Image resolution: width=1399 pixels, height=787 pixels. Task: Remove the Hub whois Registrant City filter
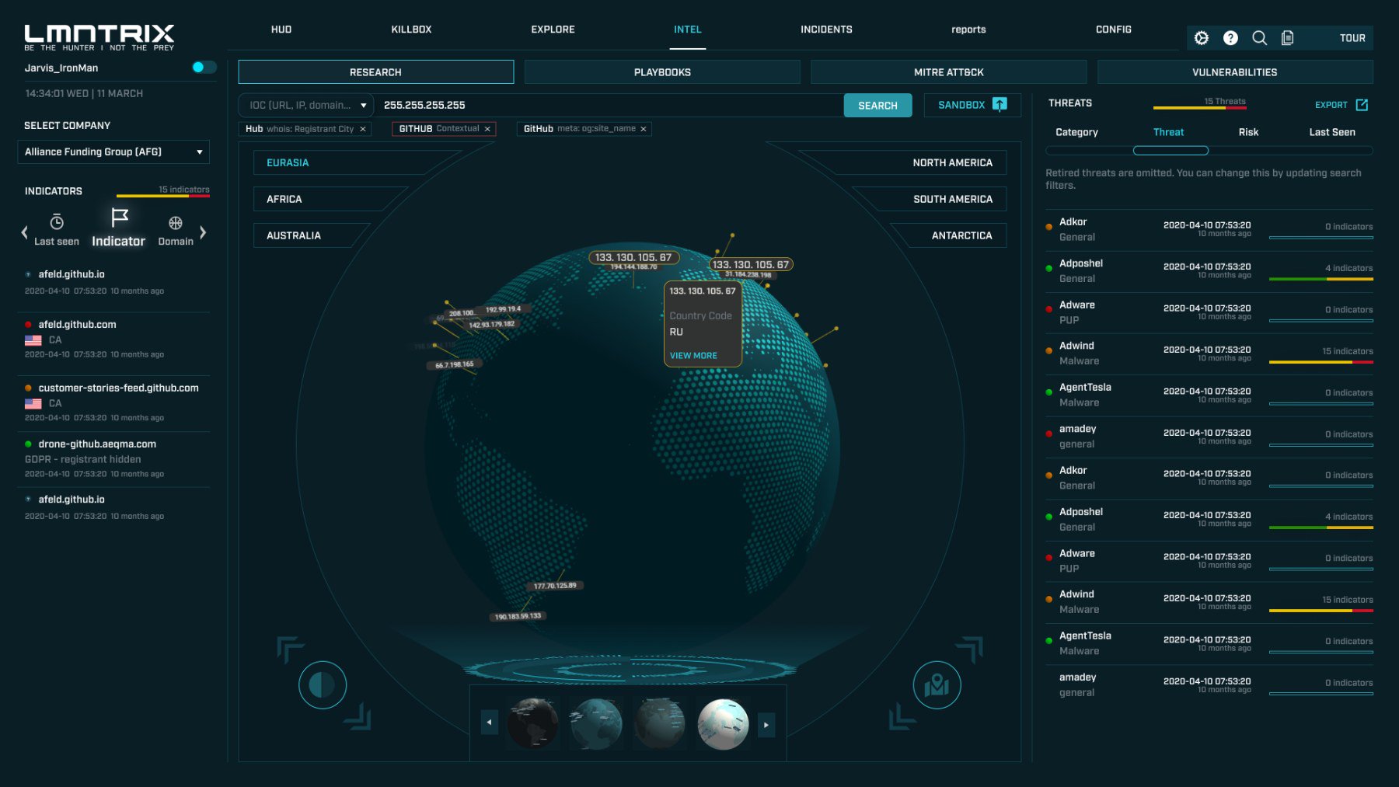point(362,129)
